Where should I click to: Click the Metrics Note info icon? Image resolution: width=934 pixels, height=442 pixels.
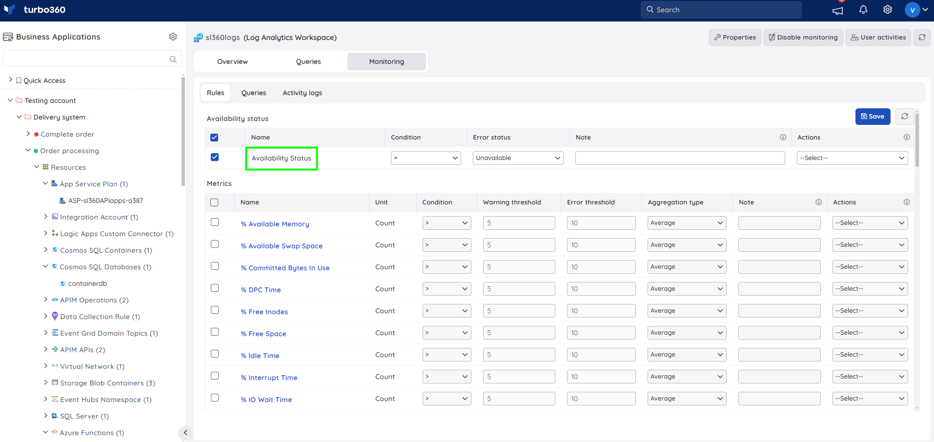coord(818,202)
